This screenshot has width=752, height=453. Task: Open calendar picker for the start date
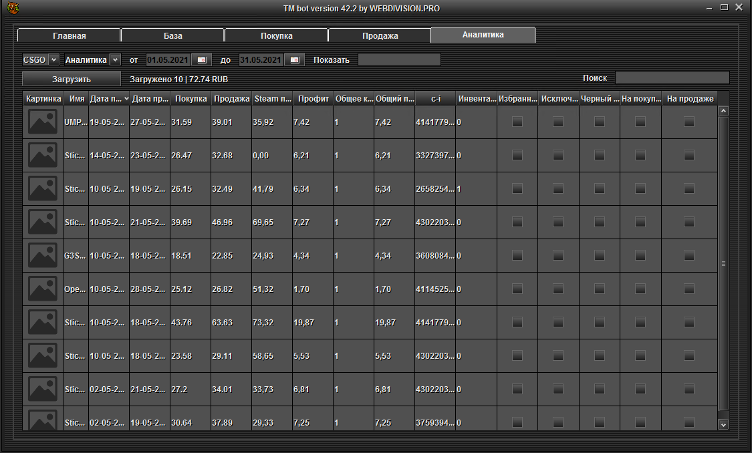tap(201, 59)
